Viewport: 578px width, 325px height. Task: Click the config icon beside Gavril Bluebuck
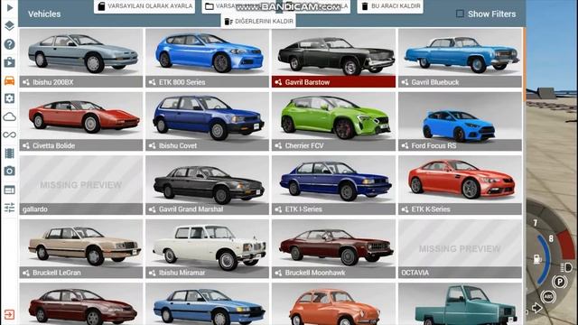(405, 82)
